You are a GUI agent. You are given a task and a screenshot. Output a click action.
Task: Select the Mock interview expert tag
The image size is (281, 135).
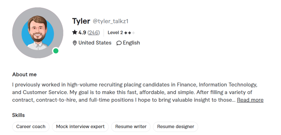pos(80,127)
